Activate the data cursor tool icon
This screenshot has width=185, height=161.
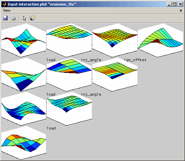pyautogui.click(x=32, y=18)
